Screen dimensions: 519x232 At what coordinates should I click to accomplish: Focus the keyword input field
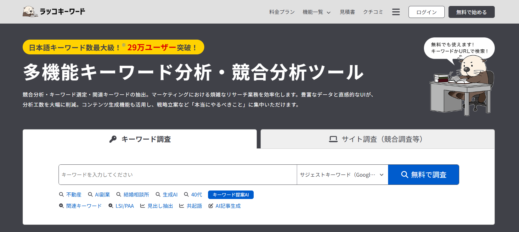coord(178,175)
